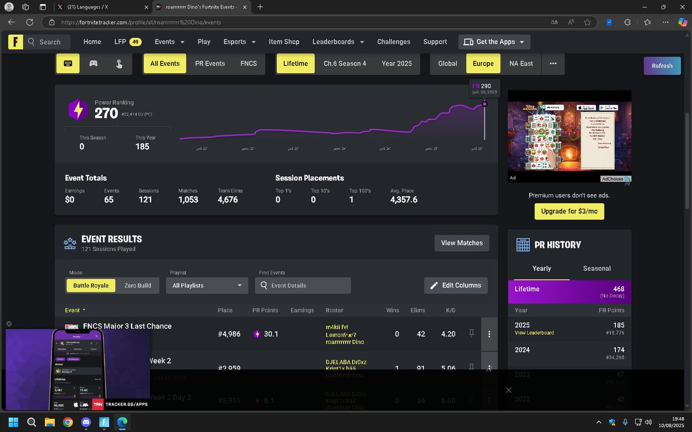
Task: Sort by the Event column header
Action: click(x=75, y=310)
